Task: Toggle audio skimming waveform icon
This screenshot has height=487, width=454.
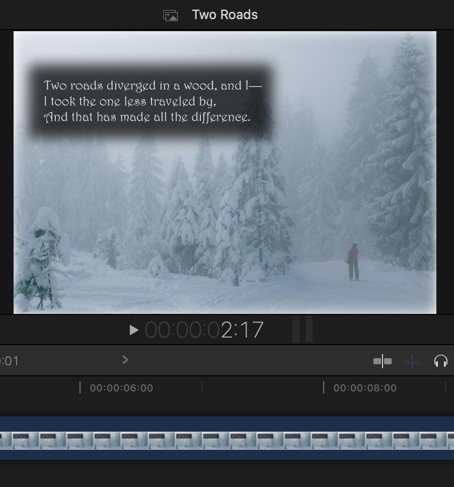Action: point(412,361)
